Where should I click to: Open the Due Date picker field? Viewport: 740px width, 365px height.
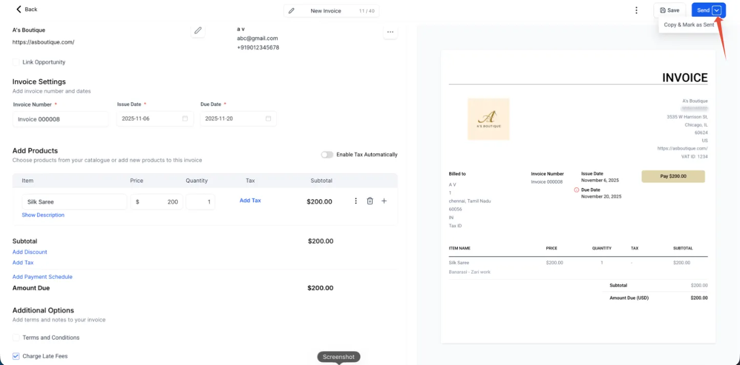(x=238, y=119)
